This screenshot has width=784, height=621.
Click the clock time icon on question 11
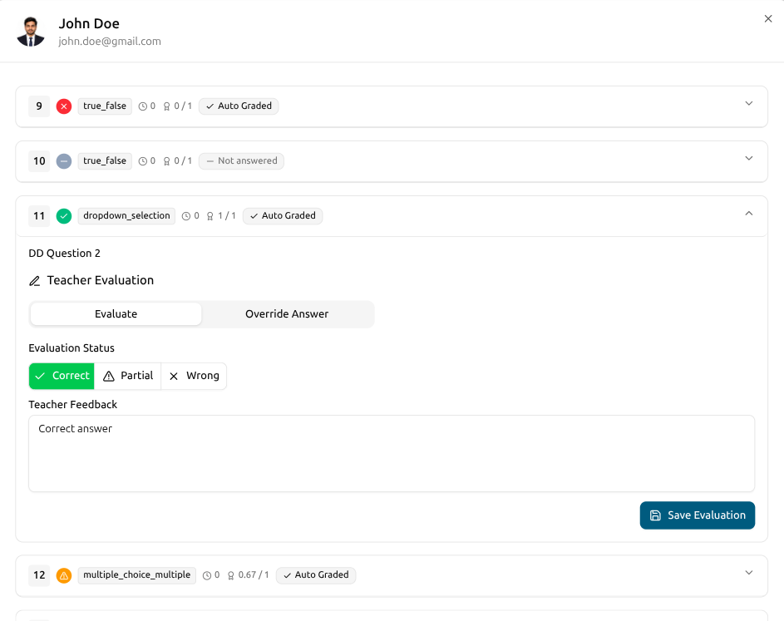pos(186,216)
